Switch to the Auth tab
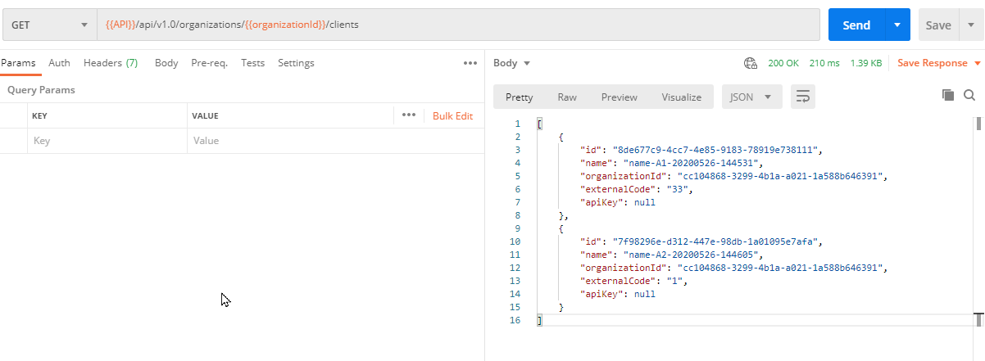 [59, 63]
